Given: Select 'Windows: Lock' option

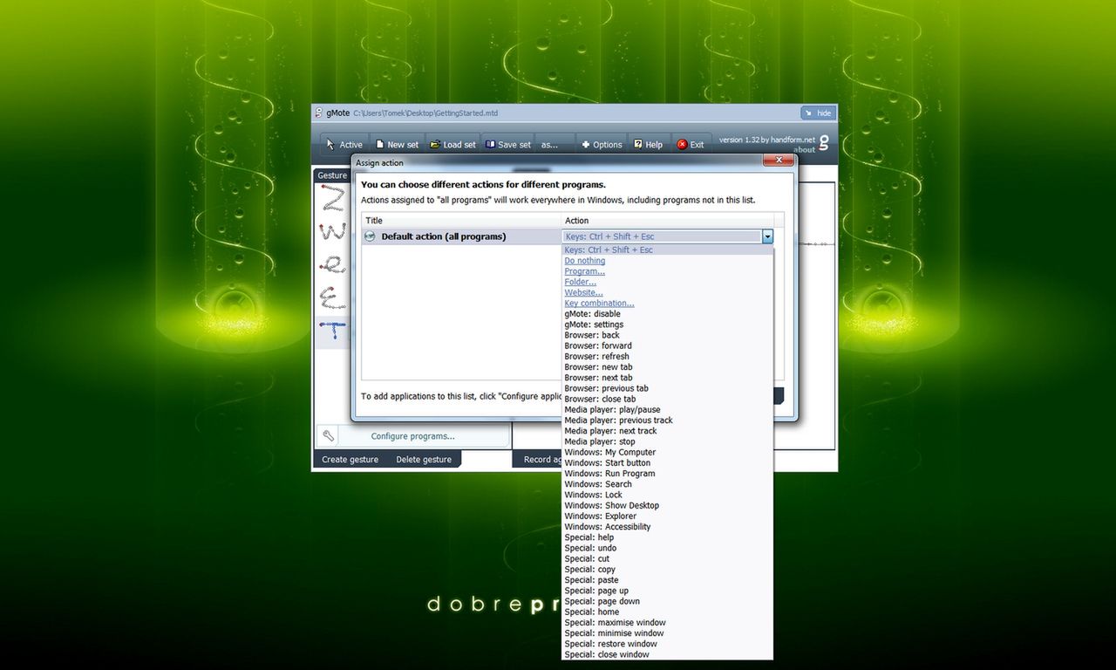Looking at the screenshot, I should tap(667, 495).
